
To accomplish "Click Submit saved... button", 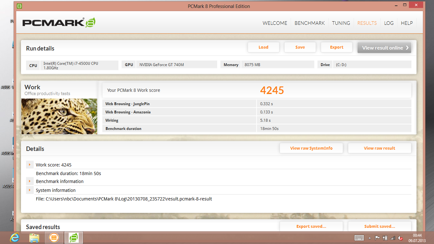I will pyautogui.click(x=380, y=226).
